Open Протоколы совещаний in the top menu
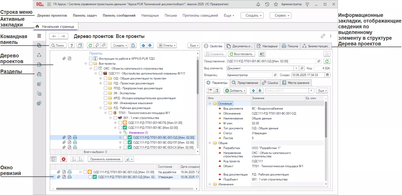402x195 pixels. tap(200, 15)
